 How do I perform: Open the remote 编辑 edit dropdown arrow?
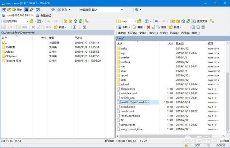click(x=144, y=27)
